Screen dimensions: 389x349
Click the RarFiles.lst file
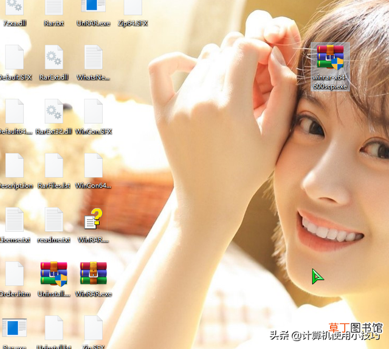click(x=54, y=165)
